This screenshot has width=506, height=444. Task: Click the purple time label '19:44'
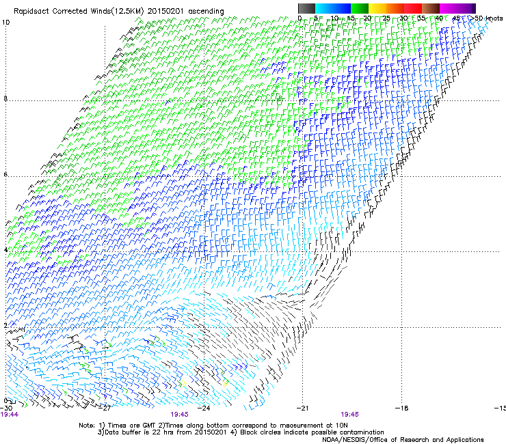[10, 415]
